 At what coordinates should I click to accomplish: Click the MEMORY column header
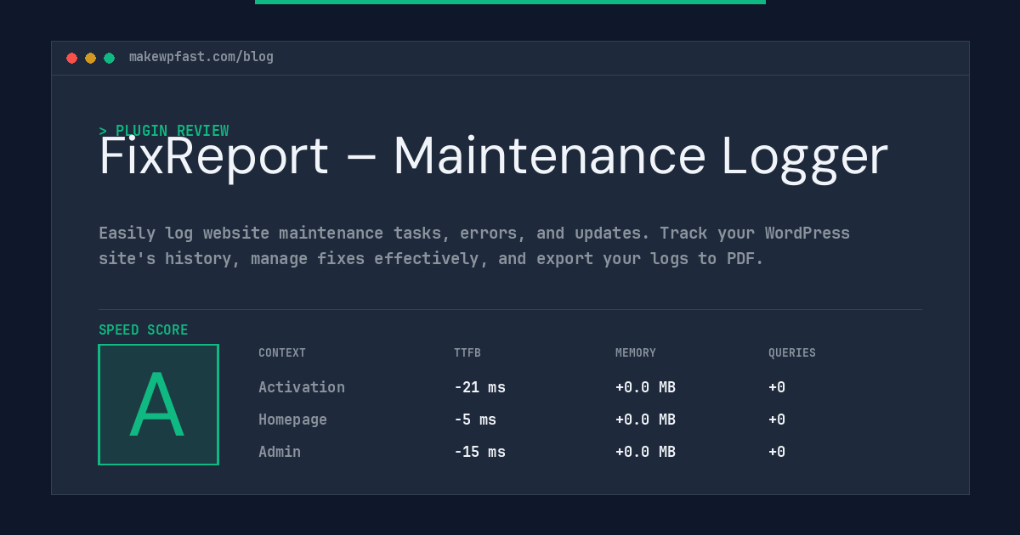click(636, 353)
